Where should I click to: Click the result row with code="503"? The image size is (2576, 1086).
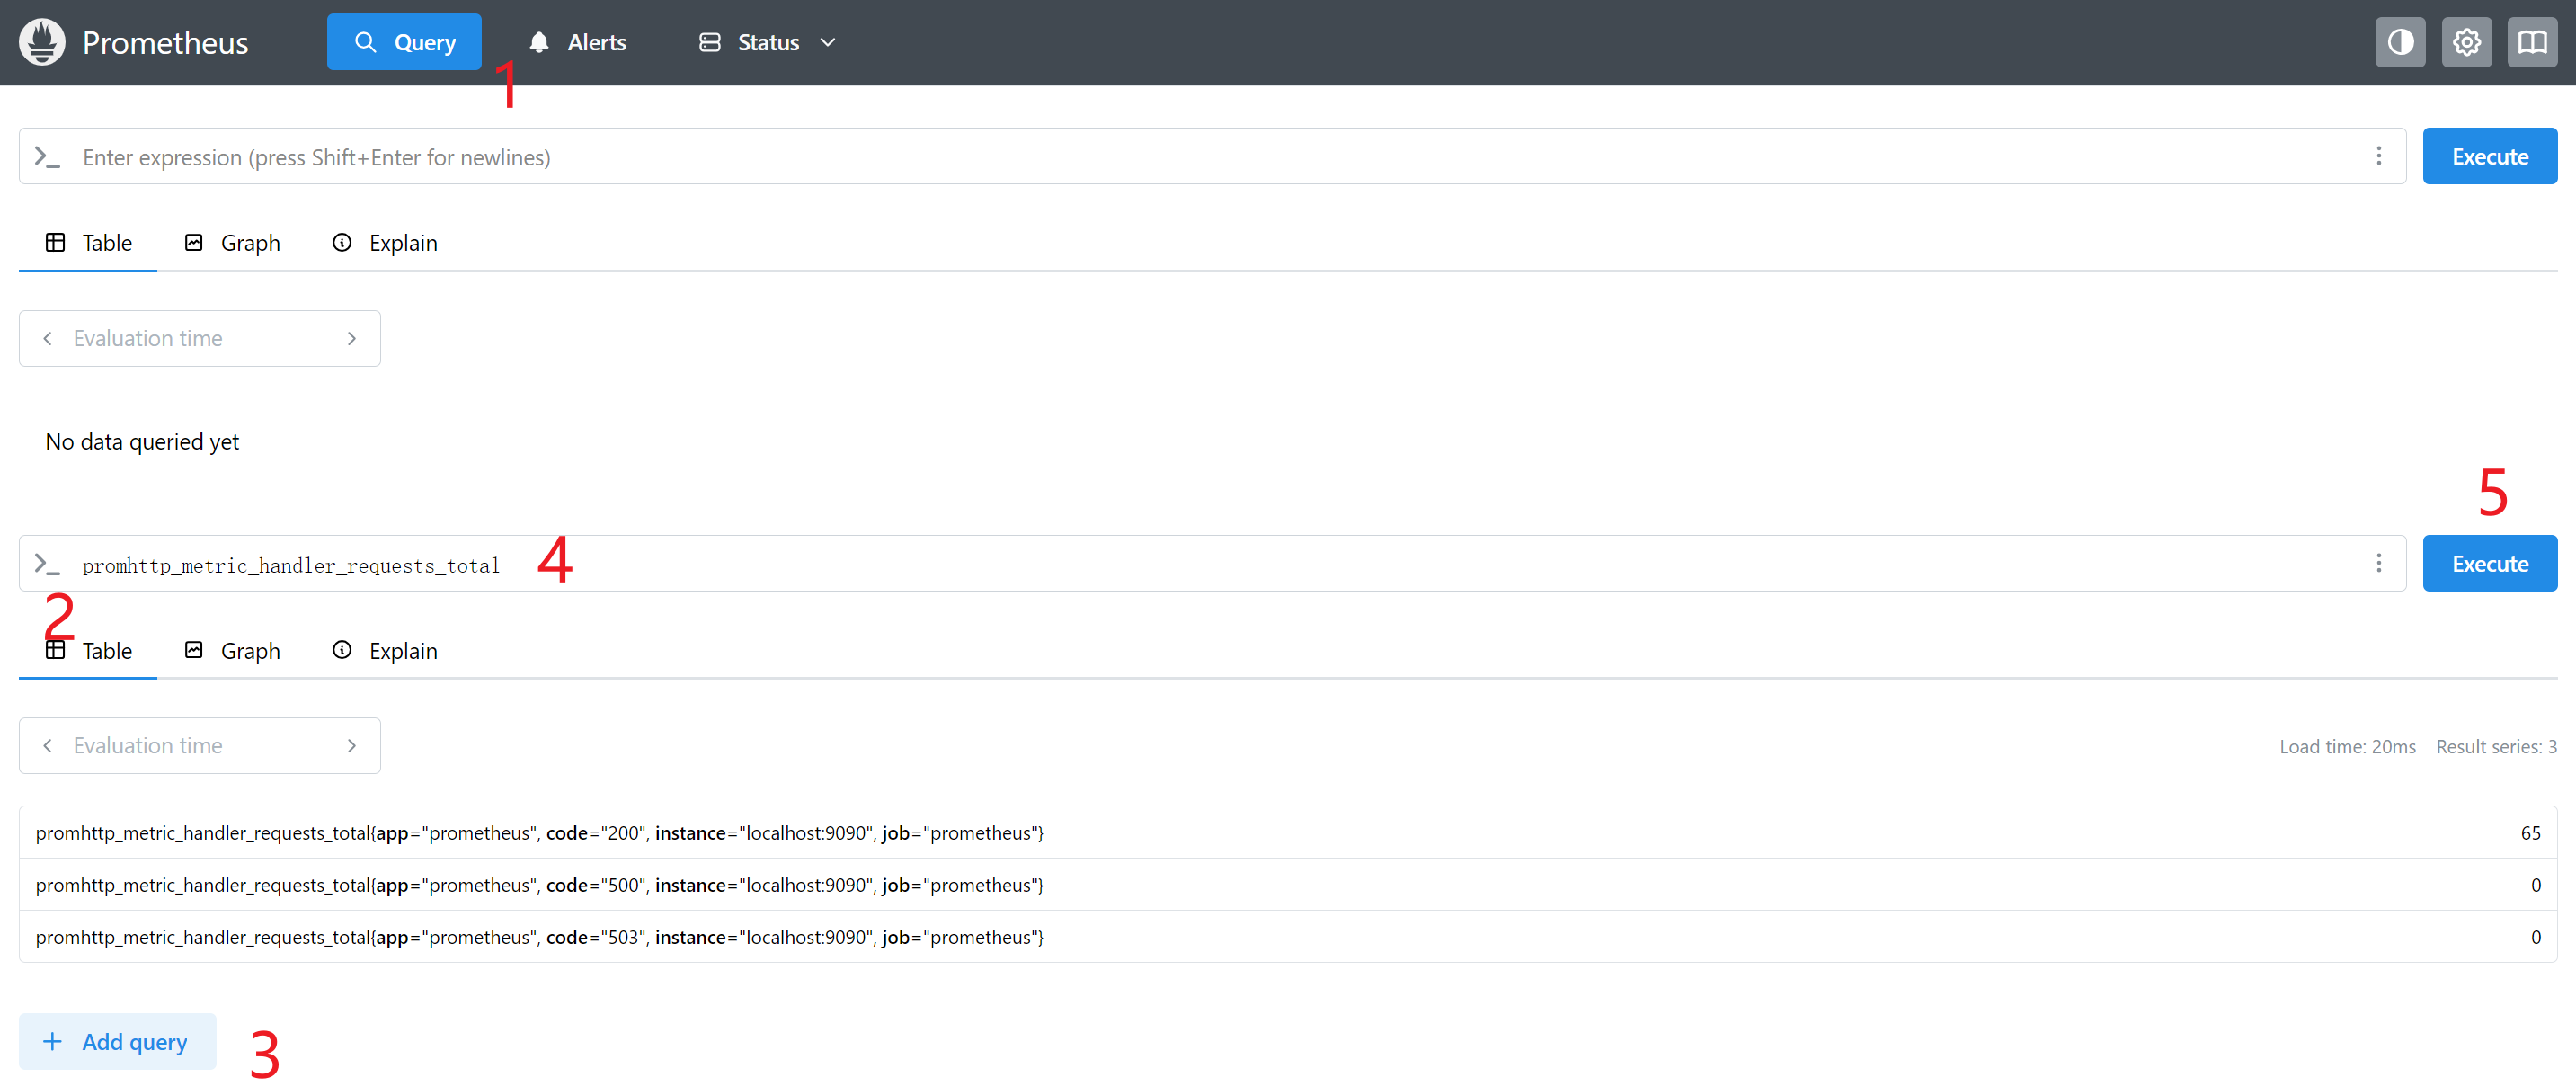pos(1288,937)
